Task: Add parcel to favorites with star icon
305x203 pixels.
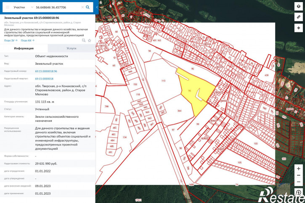Action: (x=90, y=40)
